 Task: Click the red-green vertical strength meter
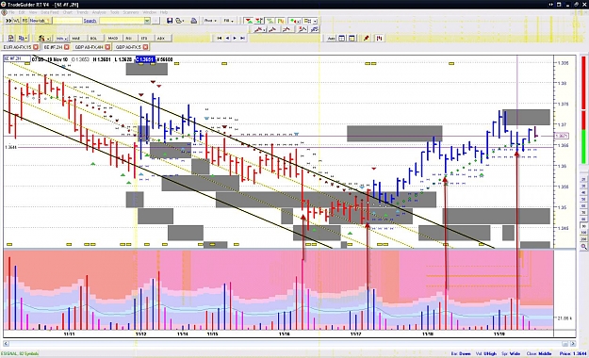[583, 109]
